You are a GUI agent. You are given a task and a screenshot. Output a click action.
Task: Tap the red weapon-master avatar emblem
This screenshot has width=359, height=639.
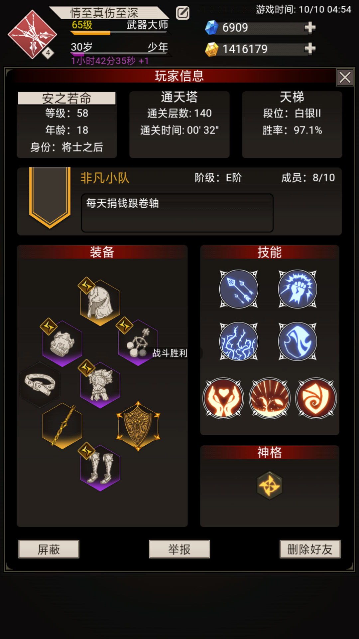tap(32, 35)
